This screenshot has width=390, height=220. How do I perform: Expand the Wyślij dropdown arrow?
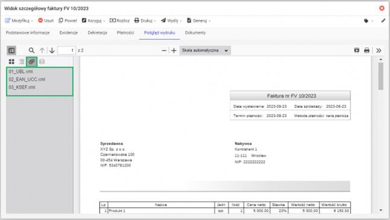click(181, 21)
